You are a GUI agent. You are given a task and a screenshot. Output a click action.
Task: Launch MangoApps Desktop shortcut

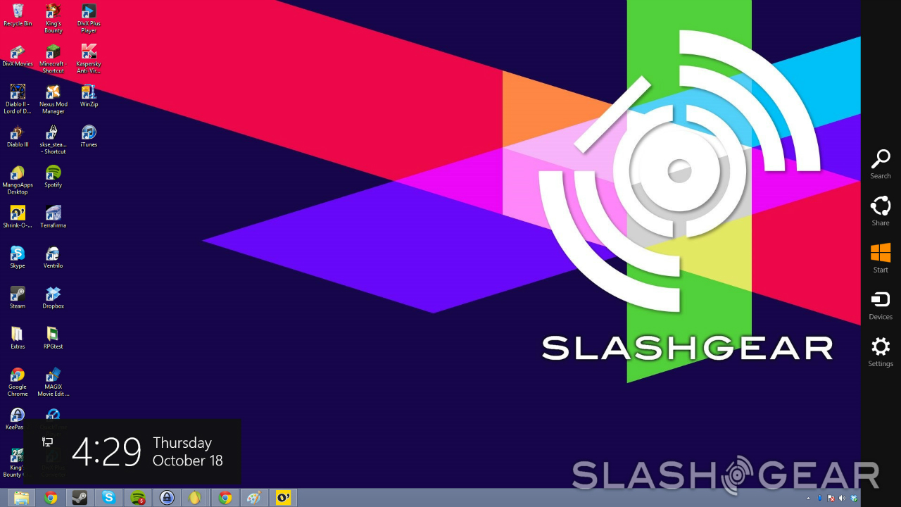point(18,180)
